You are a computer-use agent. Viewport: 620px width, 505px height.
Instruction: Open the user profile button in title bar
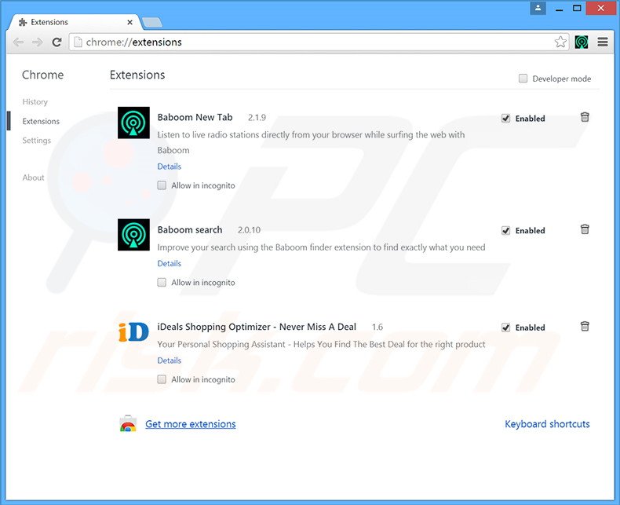pos(538,8)
